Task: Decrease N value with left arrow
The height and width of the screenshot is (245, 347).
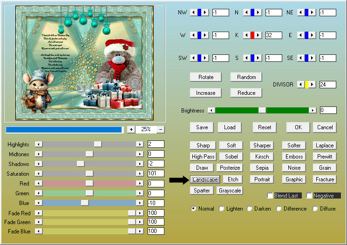Action: coord(246,13)
